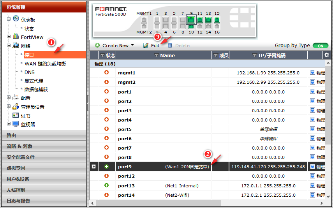
Task: Open the DNS settings item
Action: pos(30,72)
